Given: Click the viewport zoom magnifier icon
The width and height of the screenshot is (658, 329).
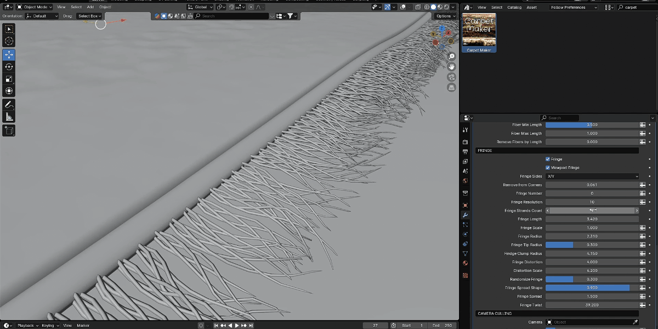Looking at the screenshot, I should coord(452,56).
